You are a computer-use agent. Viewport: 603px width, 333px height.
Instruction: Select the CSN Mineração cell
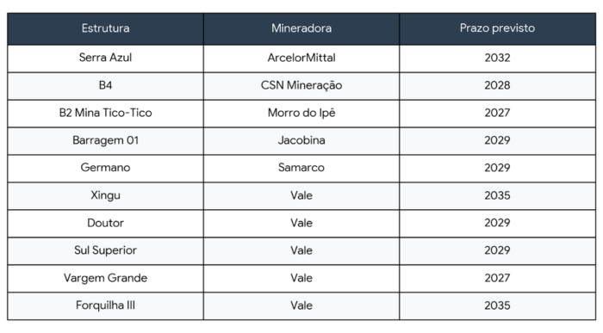pyautogui.click(x=301, y=86)
